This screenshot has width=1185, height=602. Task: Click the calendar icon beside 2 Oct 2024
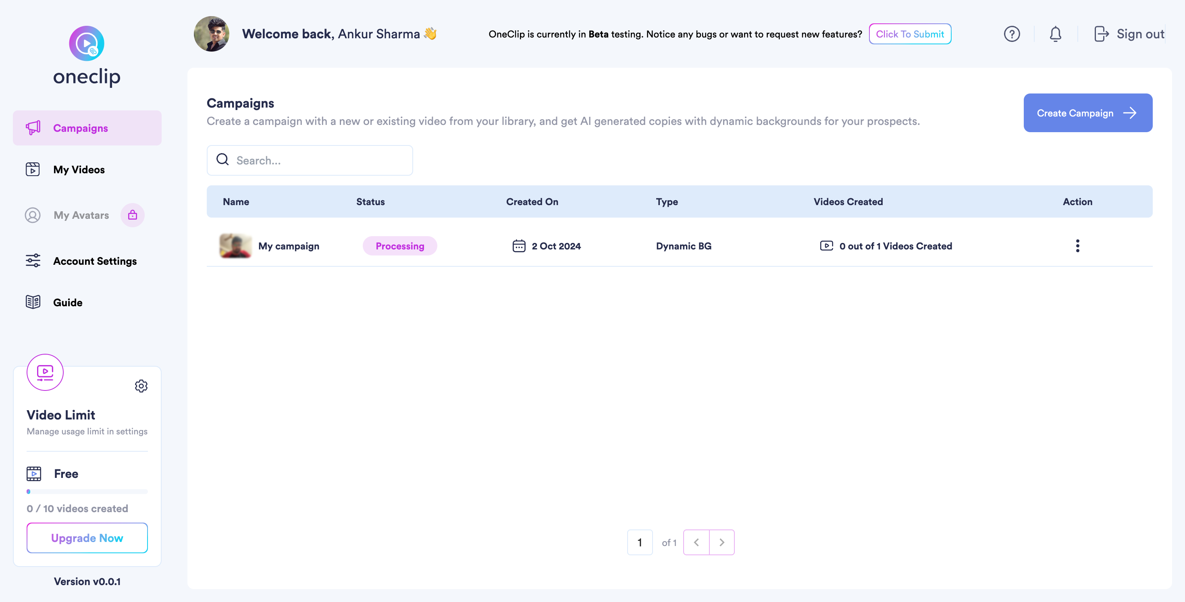(519, 246)
